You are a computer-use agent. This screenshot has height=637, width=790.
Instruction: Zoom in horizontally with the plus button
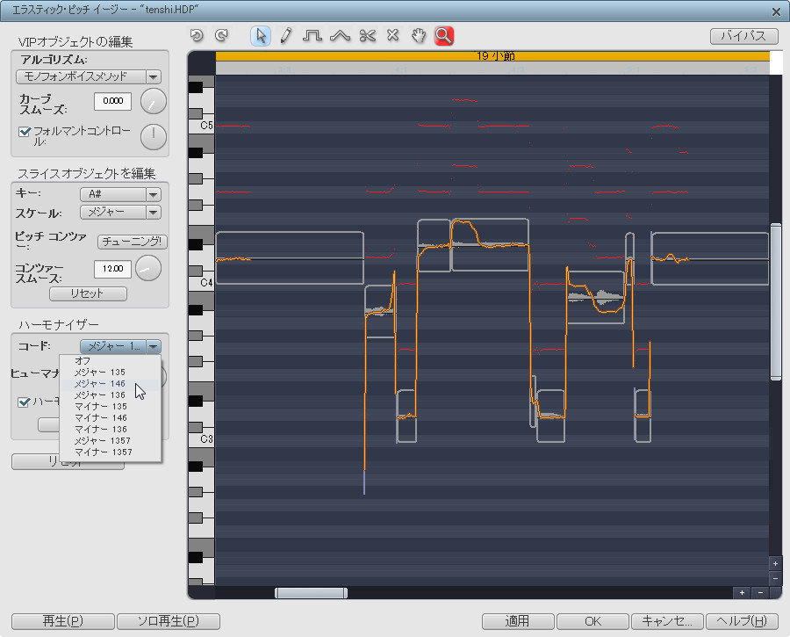pyautogui.click(x=742, y=592)
